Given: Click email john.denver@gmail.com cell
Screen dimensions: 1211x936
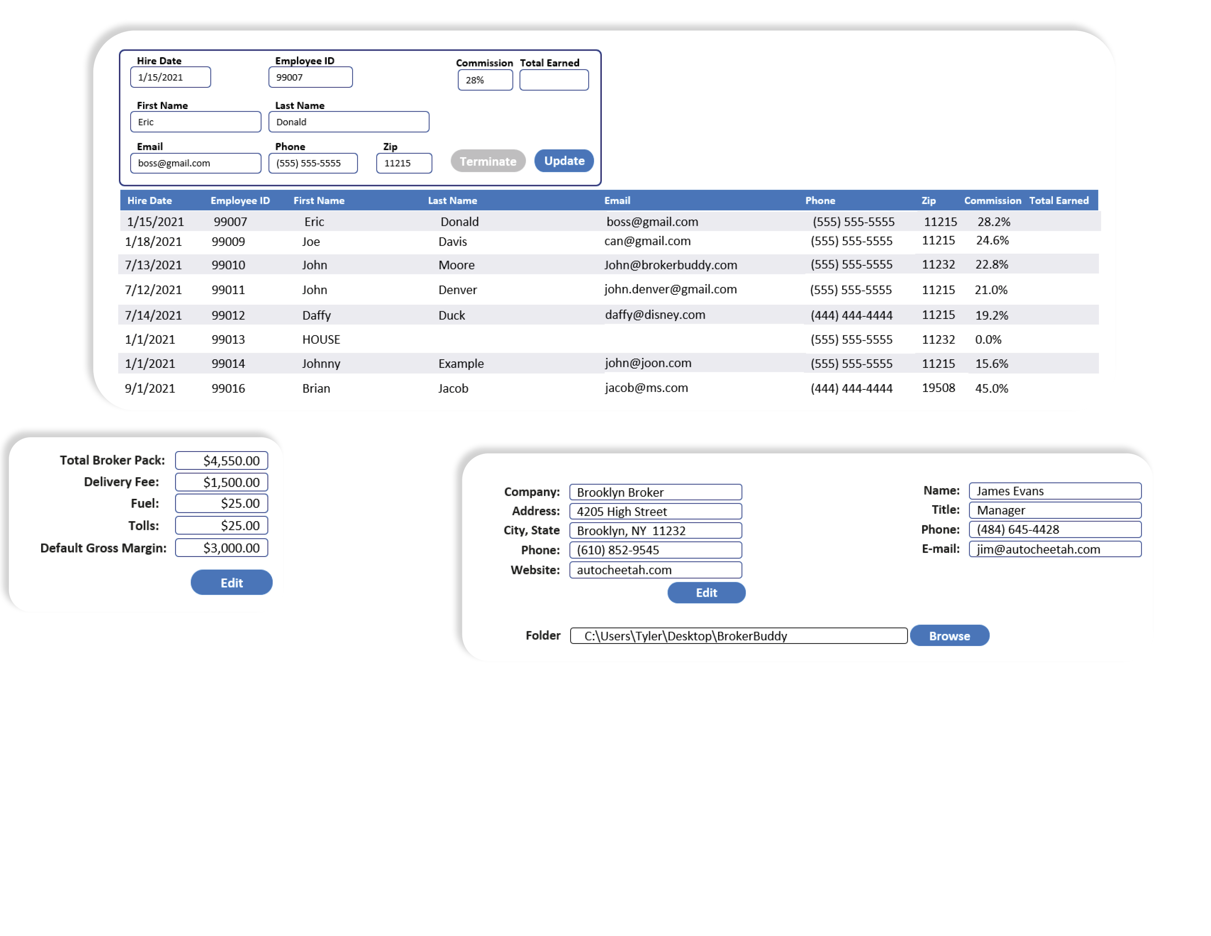Looking at the screenshot, I should tap(670, 289).
